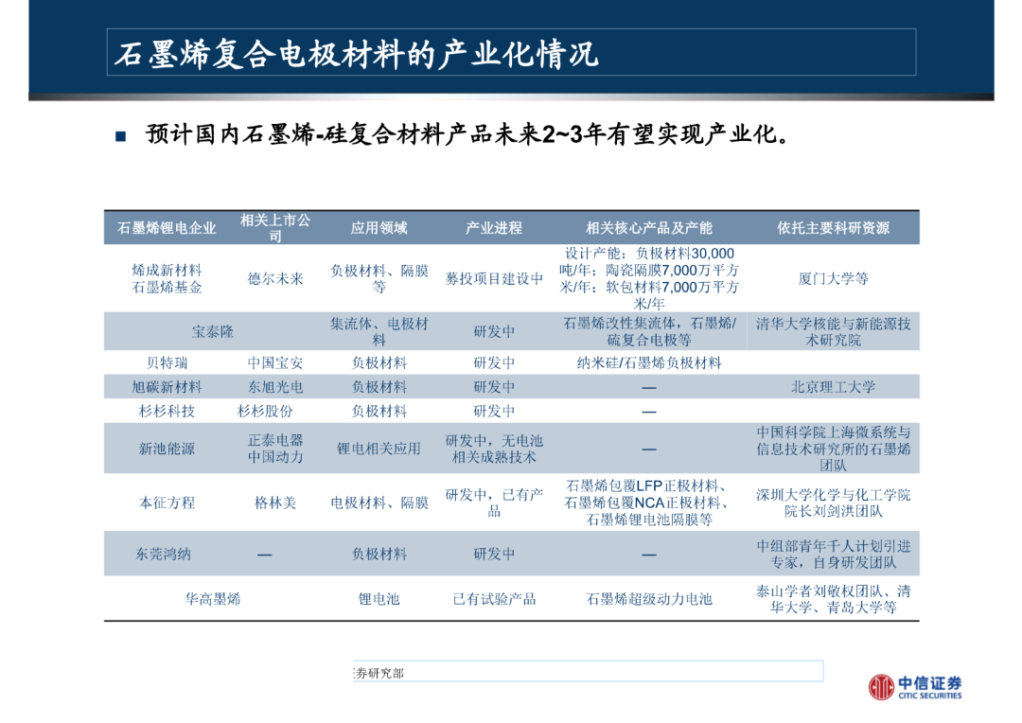The image size is (1022, 723).
Task: Click column header 石墨烯锂电企业
Action: pyautogui.click(x=167, y=227)
